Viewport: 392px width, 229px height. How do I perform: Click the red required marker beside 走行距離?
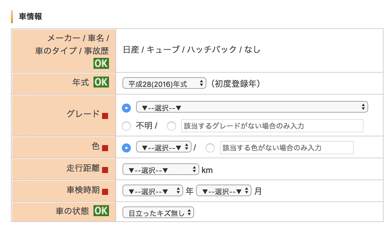pos(105,170)
